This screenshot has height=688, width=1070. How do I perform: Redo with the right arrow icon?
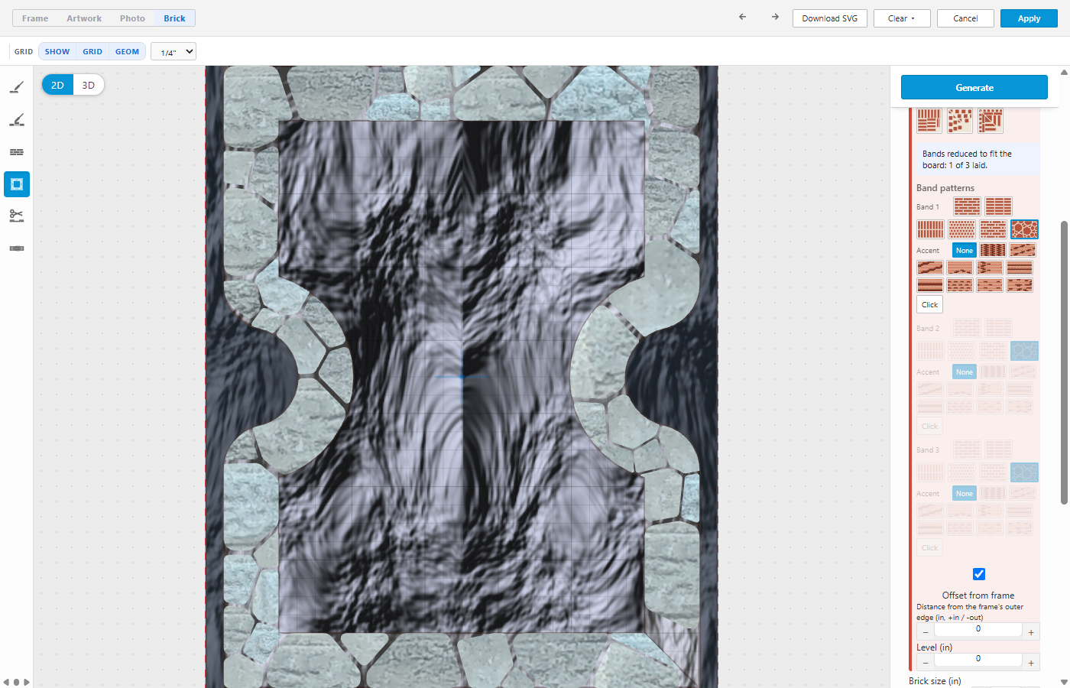[775, 17]
